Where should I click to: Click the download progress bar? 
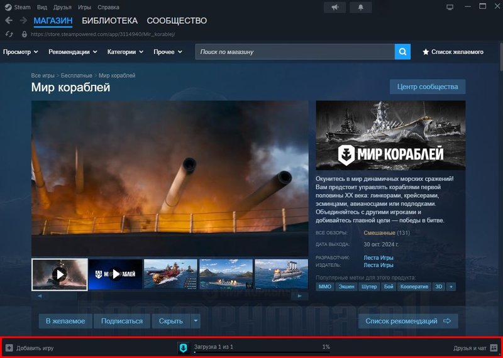262,352
